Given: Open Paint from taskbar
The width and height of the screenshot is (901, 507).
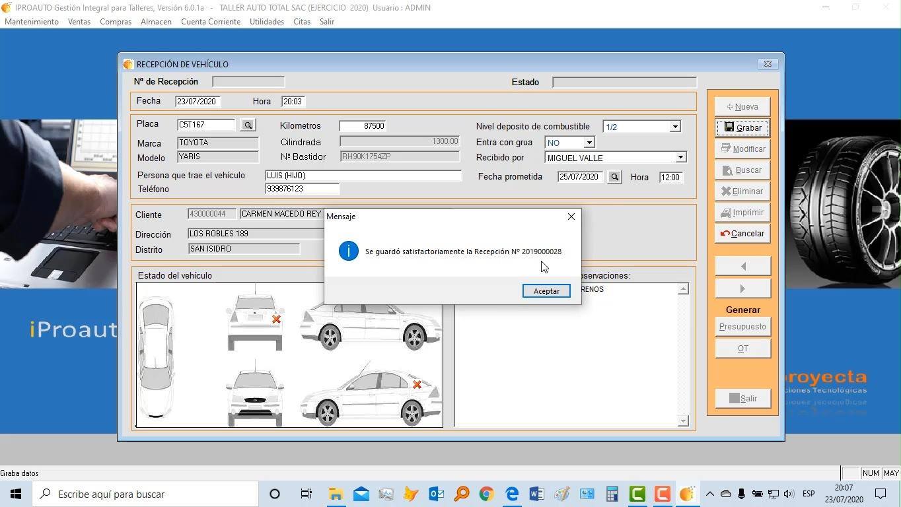Looking at the screenshot, I should point(561,494).
